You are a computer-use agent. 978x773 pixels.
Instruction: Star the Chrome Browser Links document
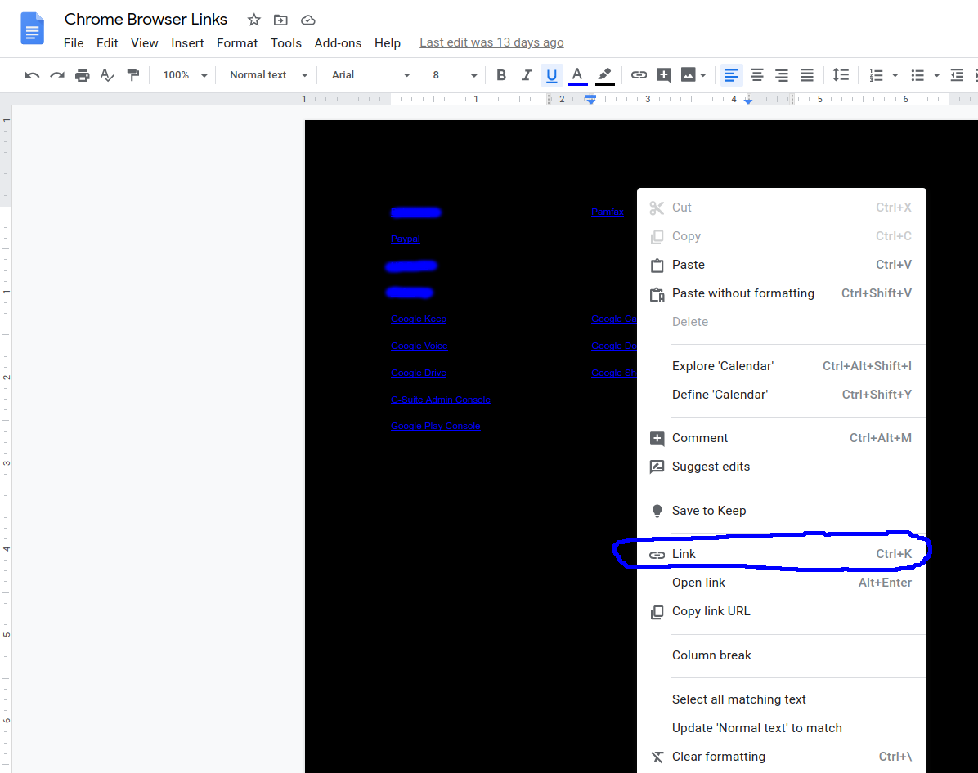click(253, 20)
